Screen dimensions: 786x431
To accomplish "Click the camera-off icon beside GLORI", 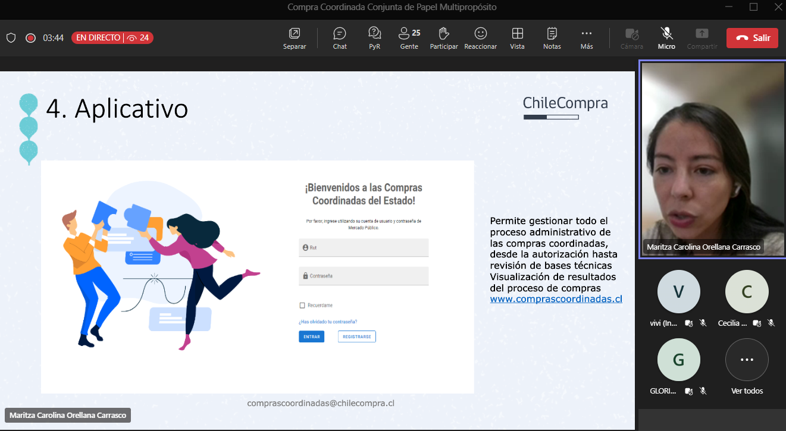I will [688, 391].
